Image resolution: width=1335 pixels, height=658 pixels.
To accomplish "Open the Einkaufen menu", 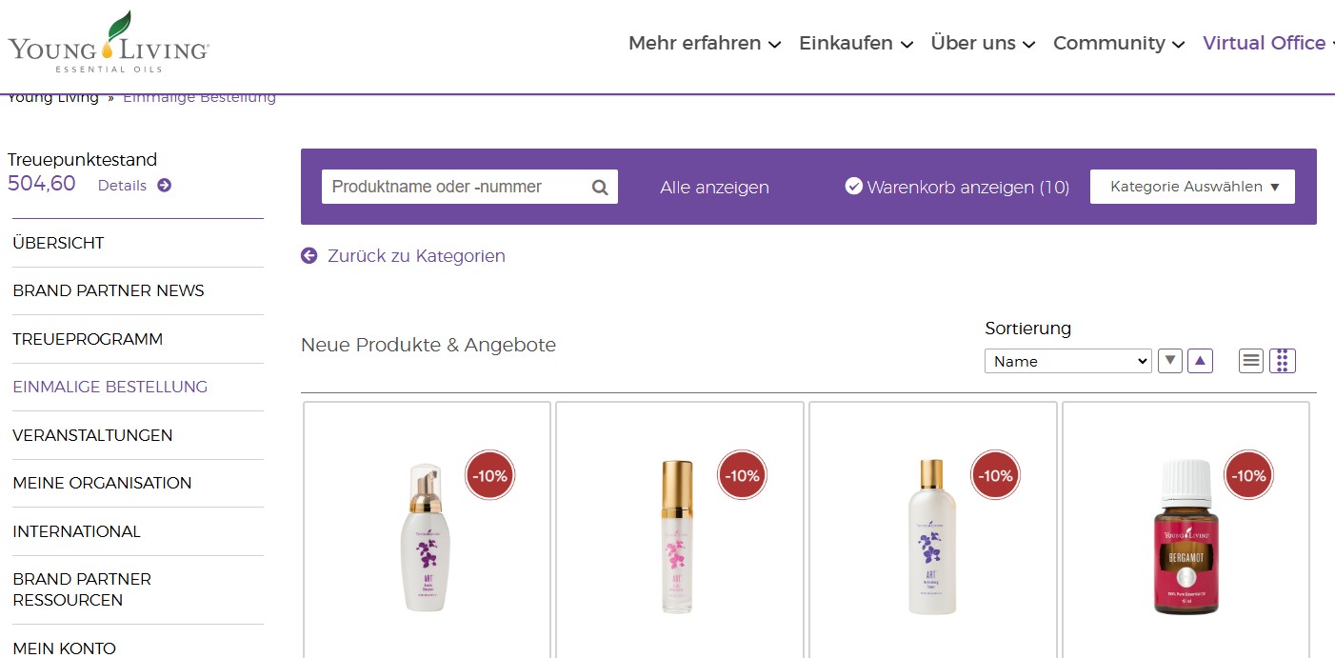I will point(855,44).
